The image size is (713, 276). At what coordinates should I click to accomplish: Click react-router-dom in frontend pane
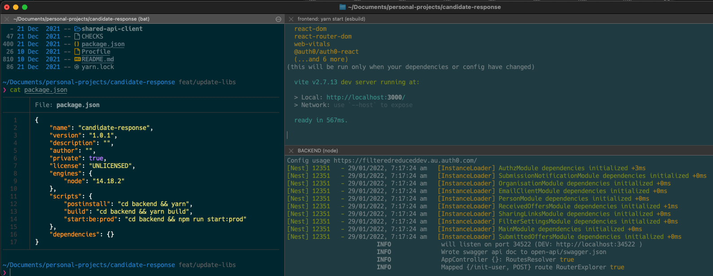click(323, 36)
